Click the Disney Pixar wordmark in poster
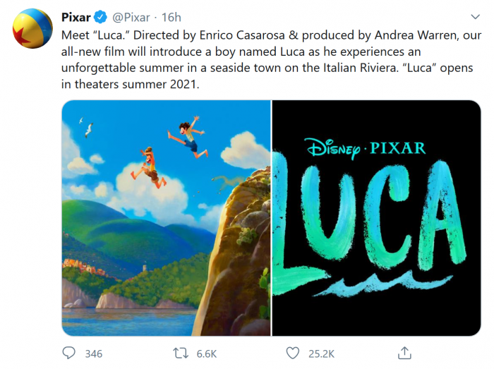The width and height of the screenshot is (494, 369). pyautogui.click(x=366, y=148)
